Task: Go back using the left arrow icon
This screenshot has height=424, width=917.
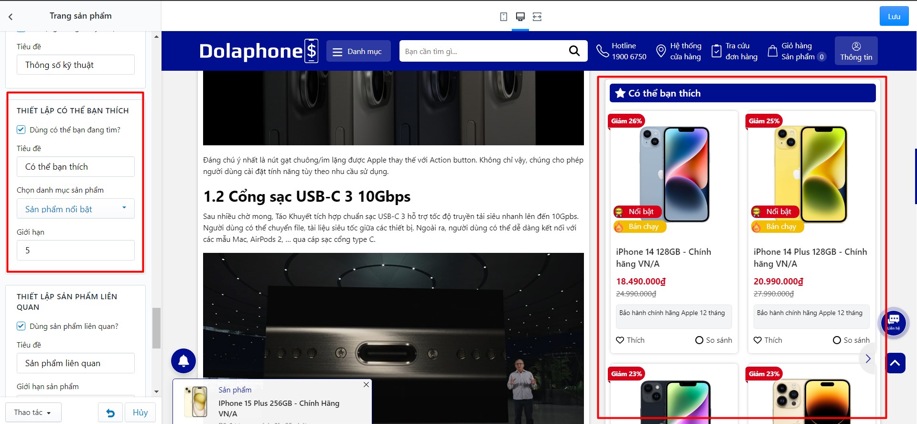Action: click(x=11, y=17)
